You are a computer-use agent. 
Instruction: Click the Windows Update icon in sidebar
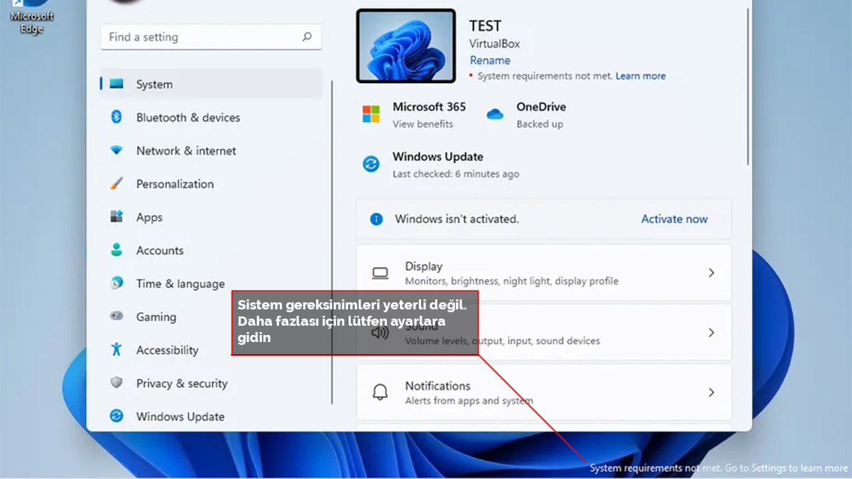[116, 417]
